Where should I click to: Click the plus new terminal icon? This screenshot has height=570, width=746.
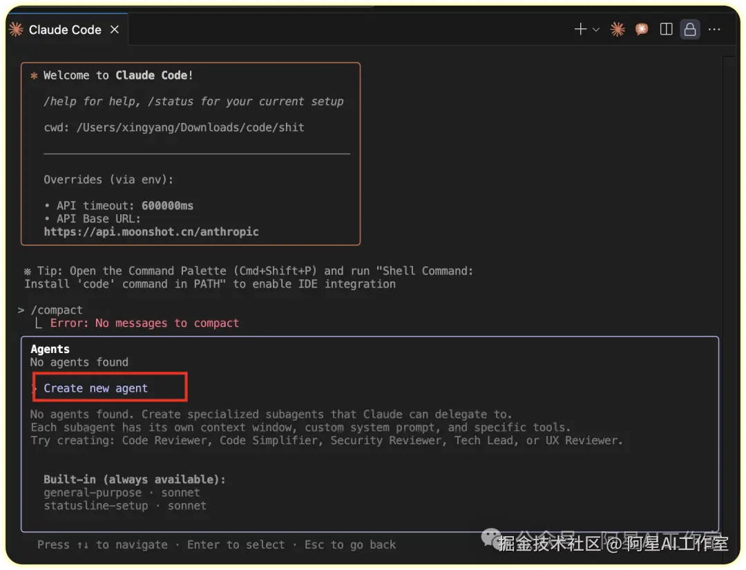point(580,30)
